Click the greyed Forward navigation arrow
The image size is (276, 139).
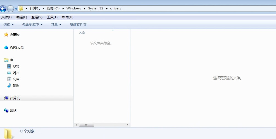tap(10, 9)
